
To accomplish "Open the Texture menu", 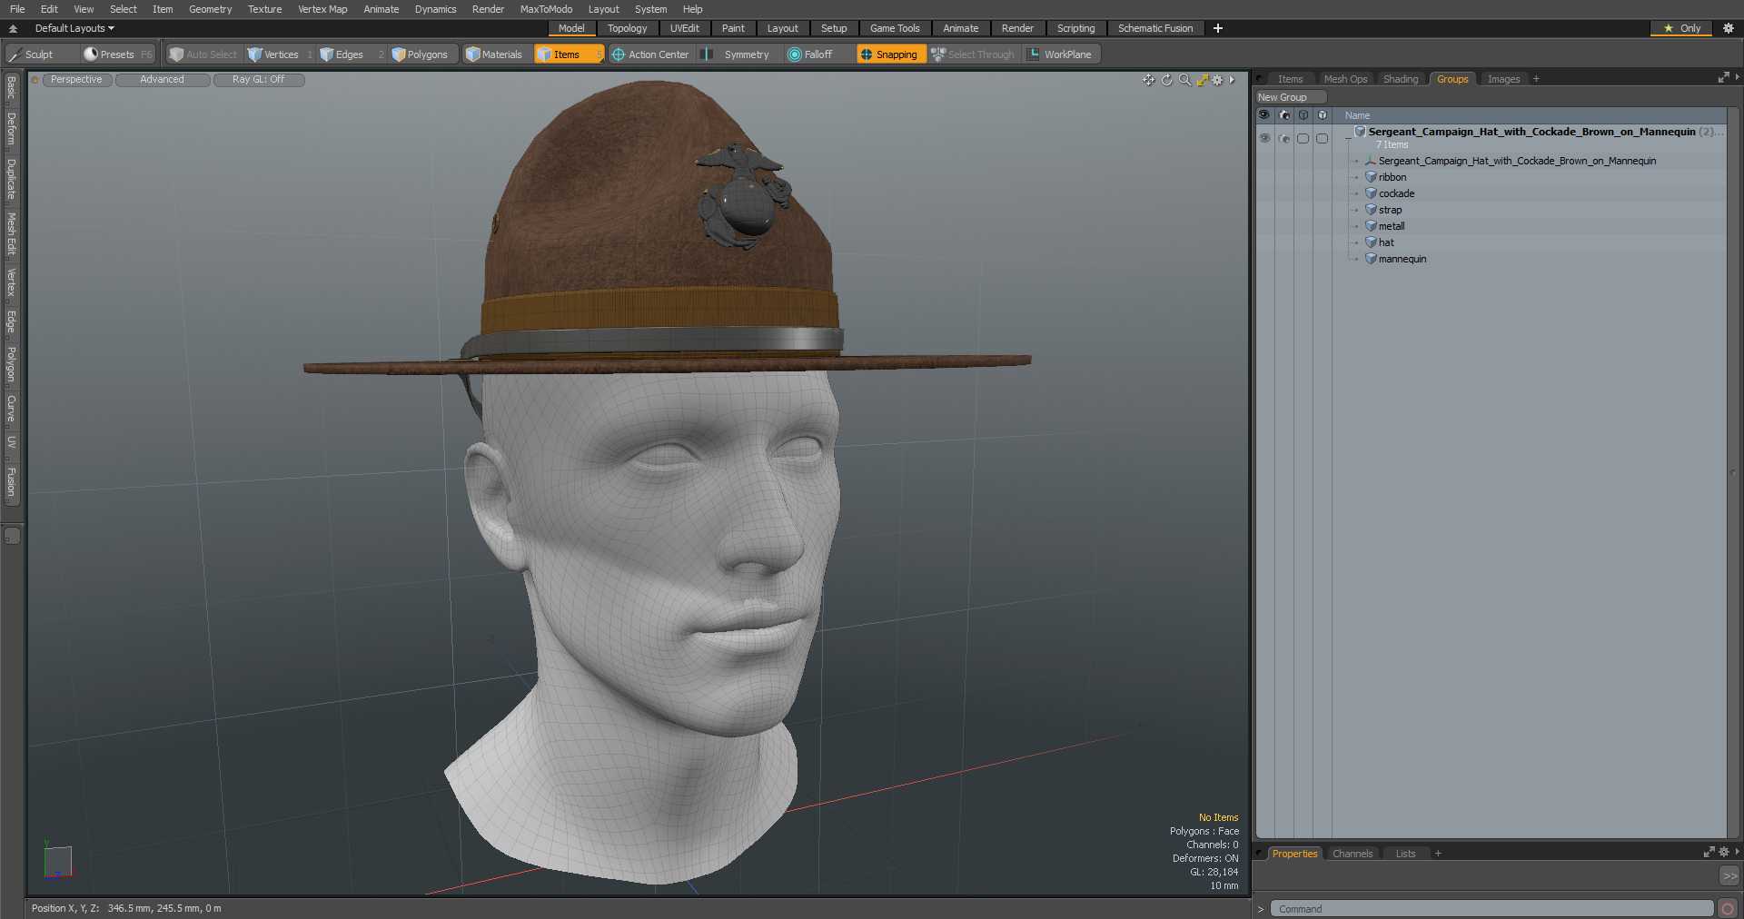I will pos(264,9).
